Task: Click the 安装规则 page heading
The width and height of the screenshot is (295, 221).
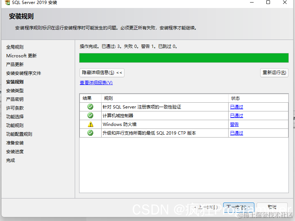Action: point(21,16)
